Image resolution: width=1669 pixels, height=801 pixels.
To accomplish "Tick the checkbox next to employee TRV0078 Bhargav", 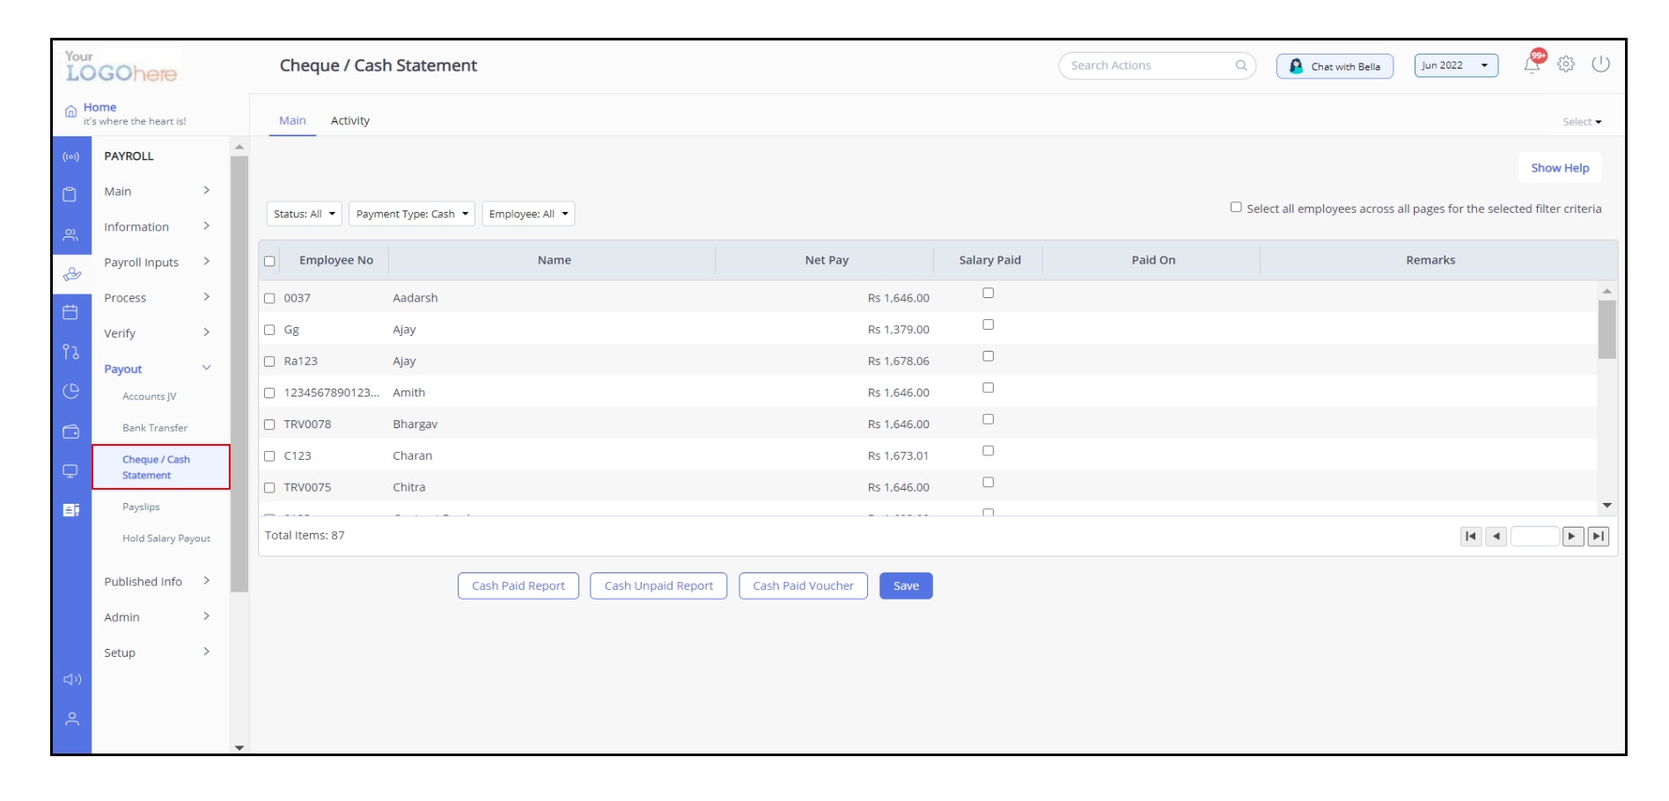I will coord(270,423).
